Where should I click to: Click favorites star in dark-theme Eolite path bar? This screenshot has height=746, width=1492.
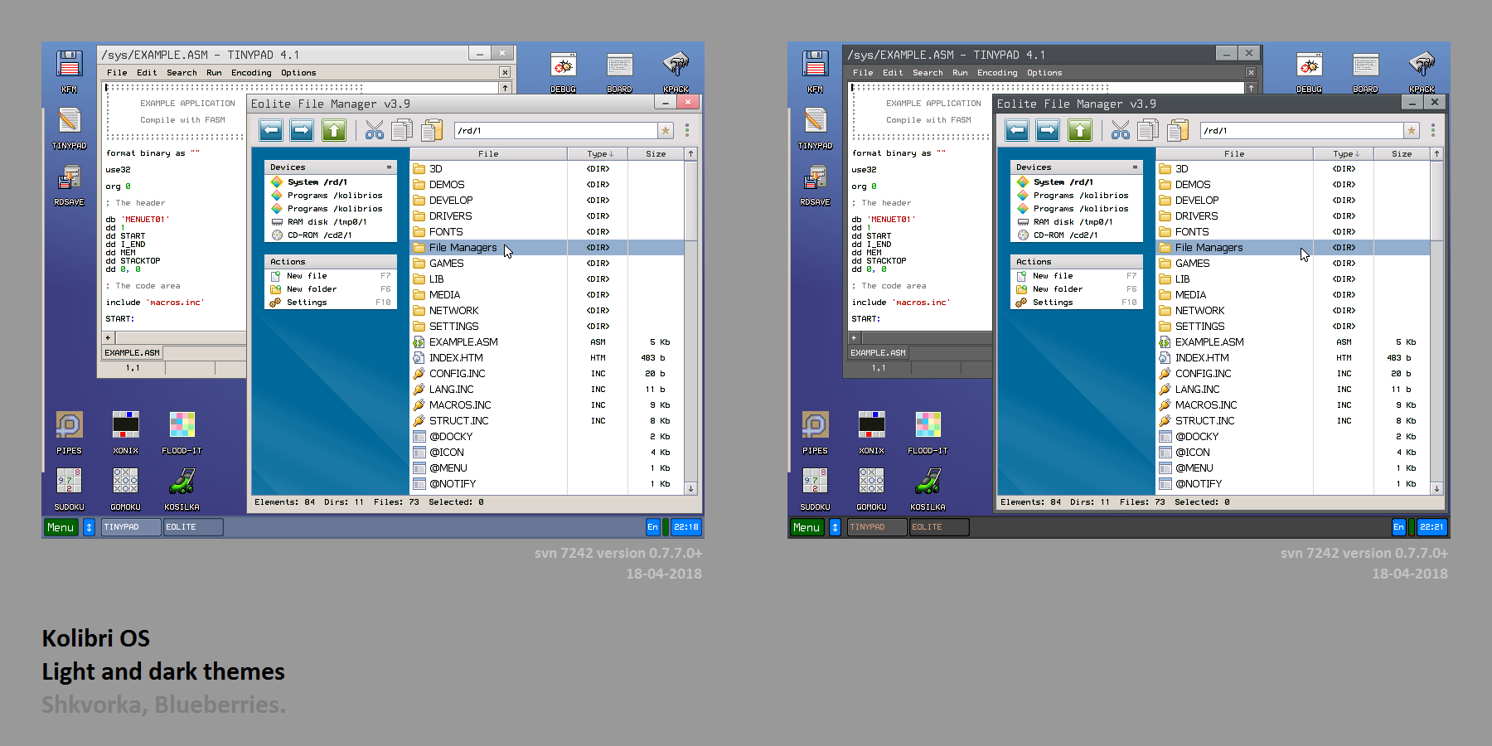1412,131
